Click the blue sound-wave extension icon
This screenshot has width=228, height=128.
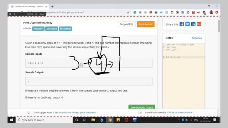tap(161, 12)
